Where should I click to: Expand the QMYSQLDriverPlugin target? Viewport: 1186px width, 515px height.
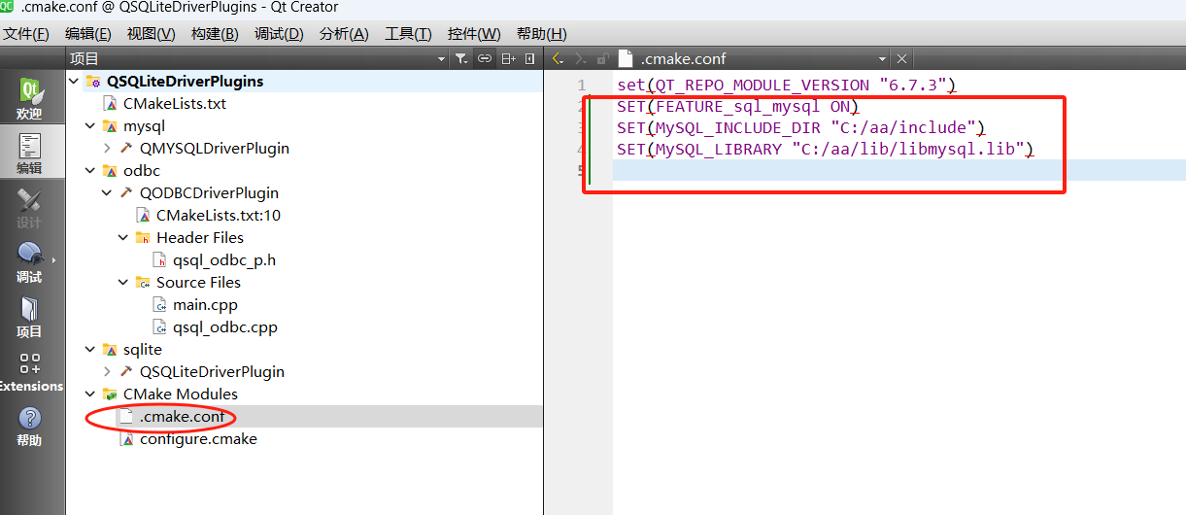(108, 149)
